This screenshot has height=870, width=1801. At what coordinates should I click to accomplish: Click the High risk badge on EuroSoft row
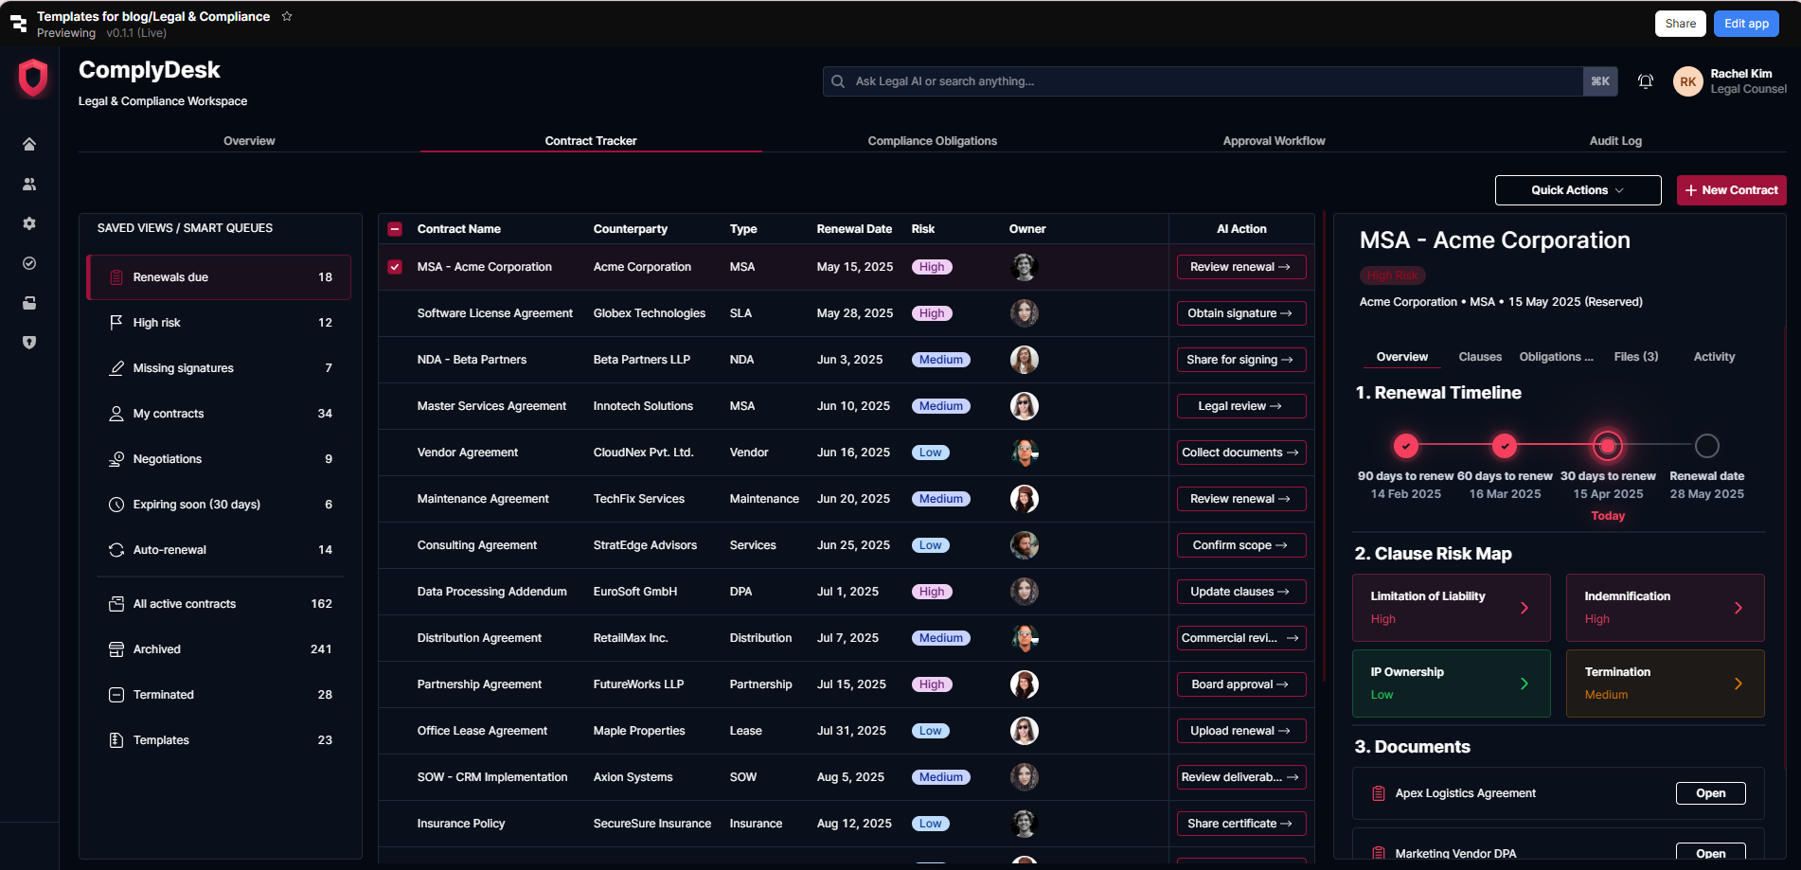click(932, 592)
